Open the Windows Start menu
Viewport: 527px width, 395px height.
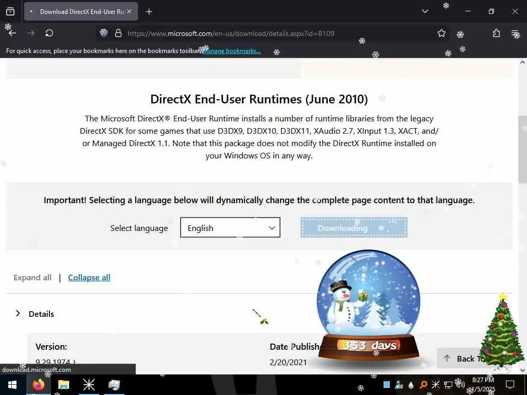click(12, 385)
